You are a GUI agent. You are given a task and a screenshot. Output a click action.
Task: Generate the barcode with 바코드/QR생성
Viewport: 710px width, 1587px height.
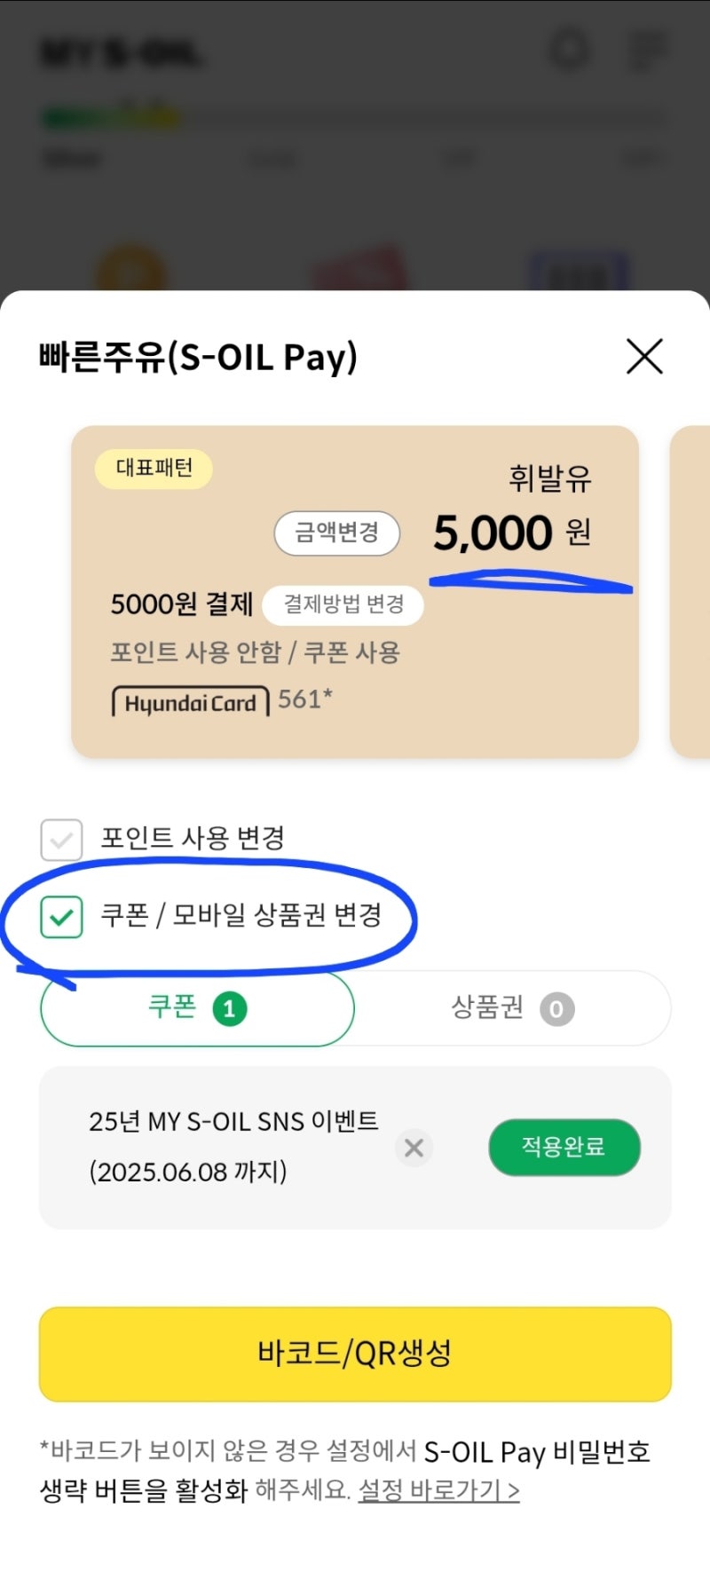pyautogui.click(x=355, y=1354)
